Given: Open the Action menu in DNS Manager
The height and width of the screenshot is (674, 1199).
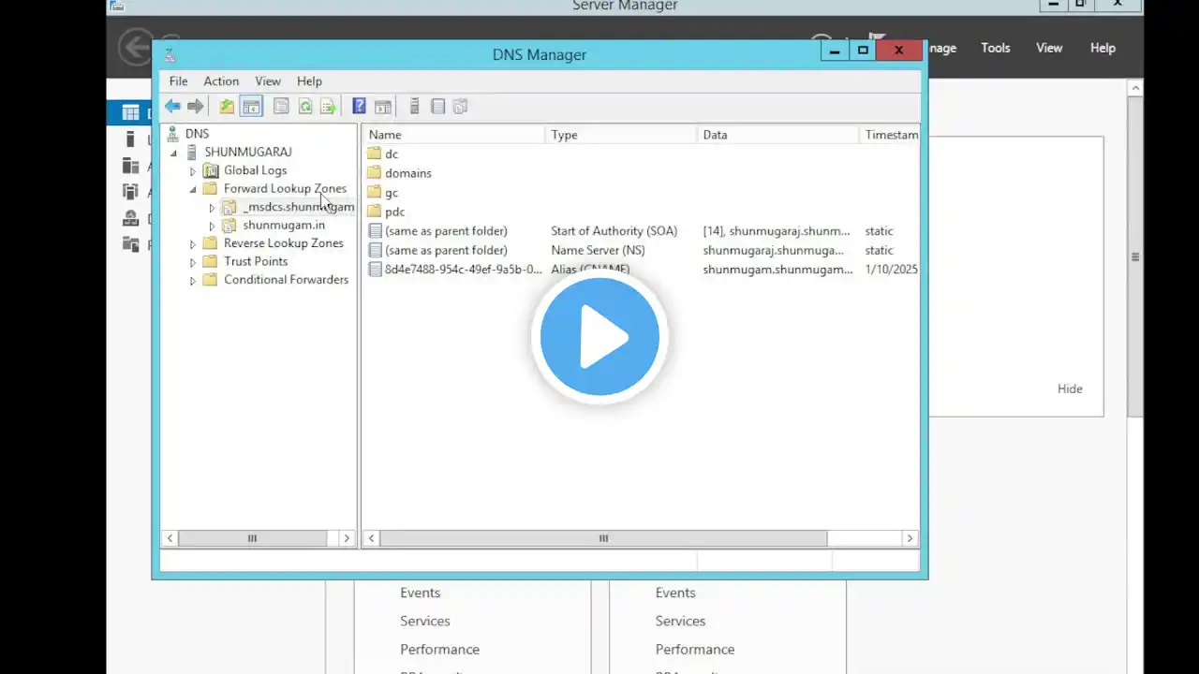Looking at the screenshot, I should (221, 81).
